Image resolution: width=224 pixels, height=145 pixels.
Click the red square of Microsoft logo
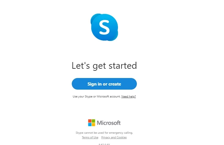(x=90, y=121)
